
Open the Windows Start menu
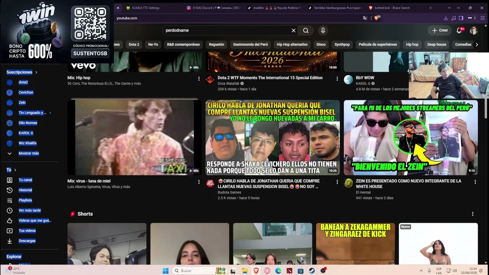point(165,271)
